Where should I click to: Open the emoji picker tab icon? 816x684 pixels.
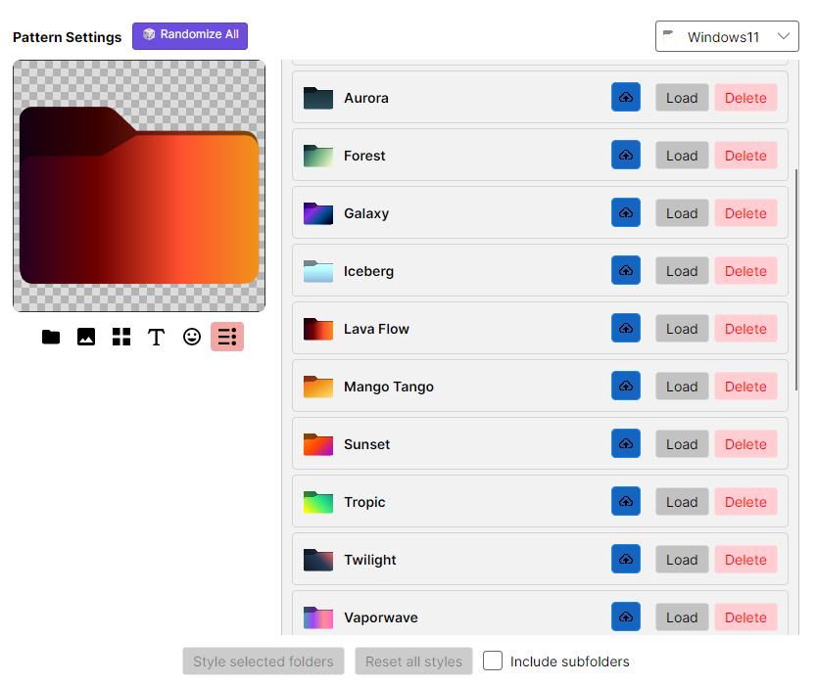pyautogui.click(x=191, y=337)
